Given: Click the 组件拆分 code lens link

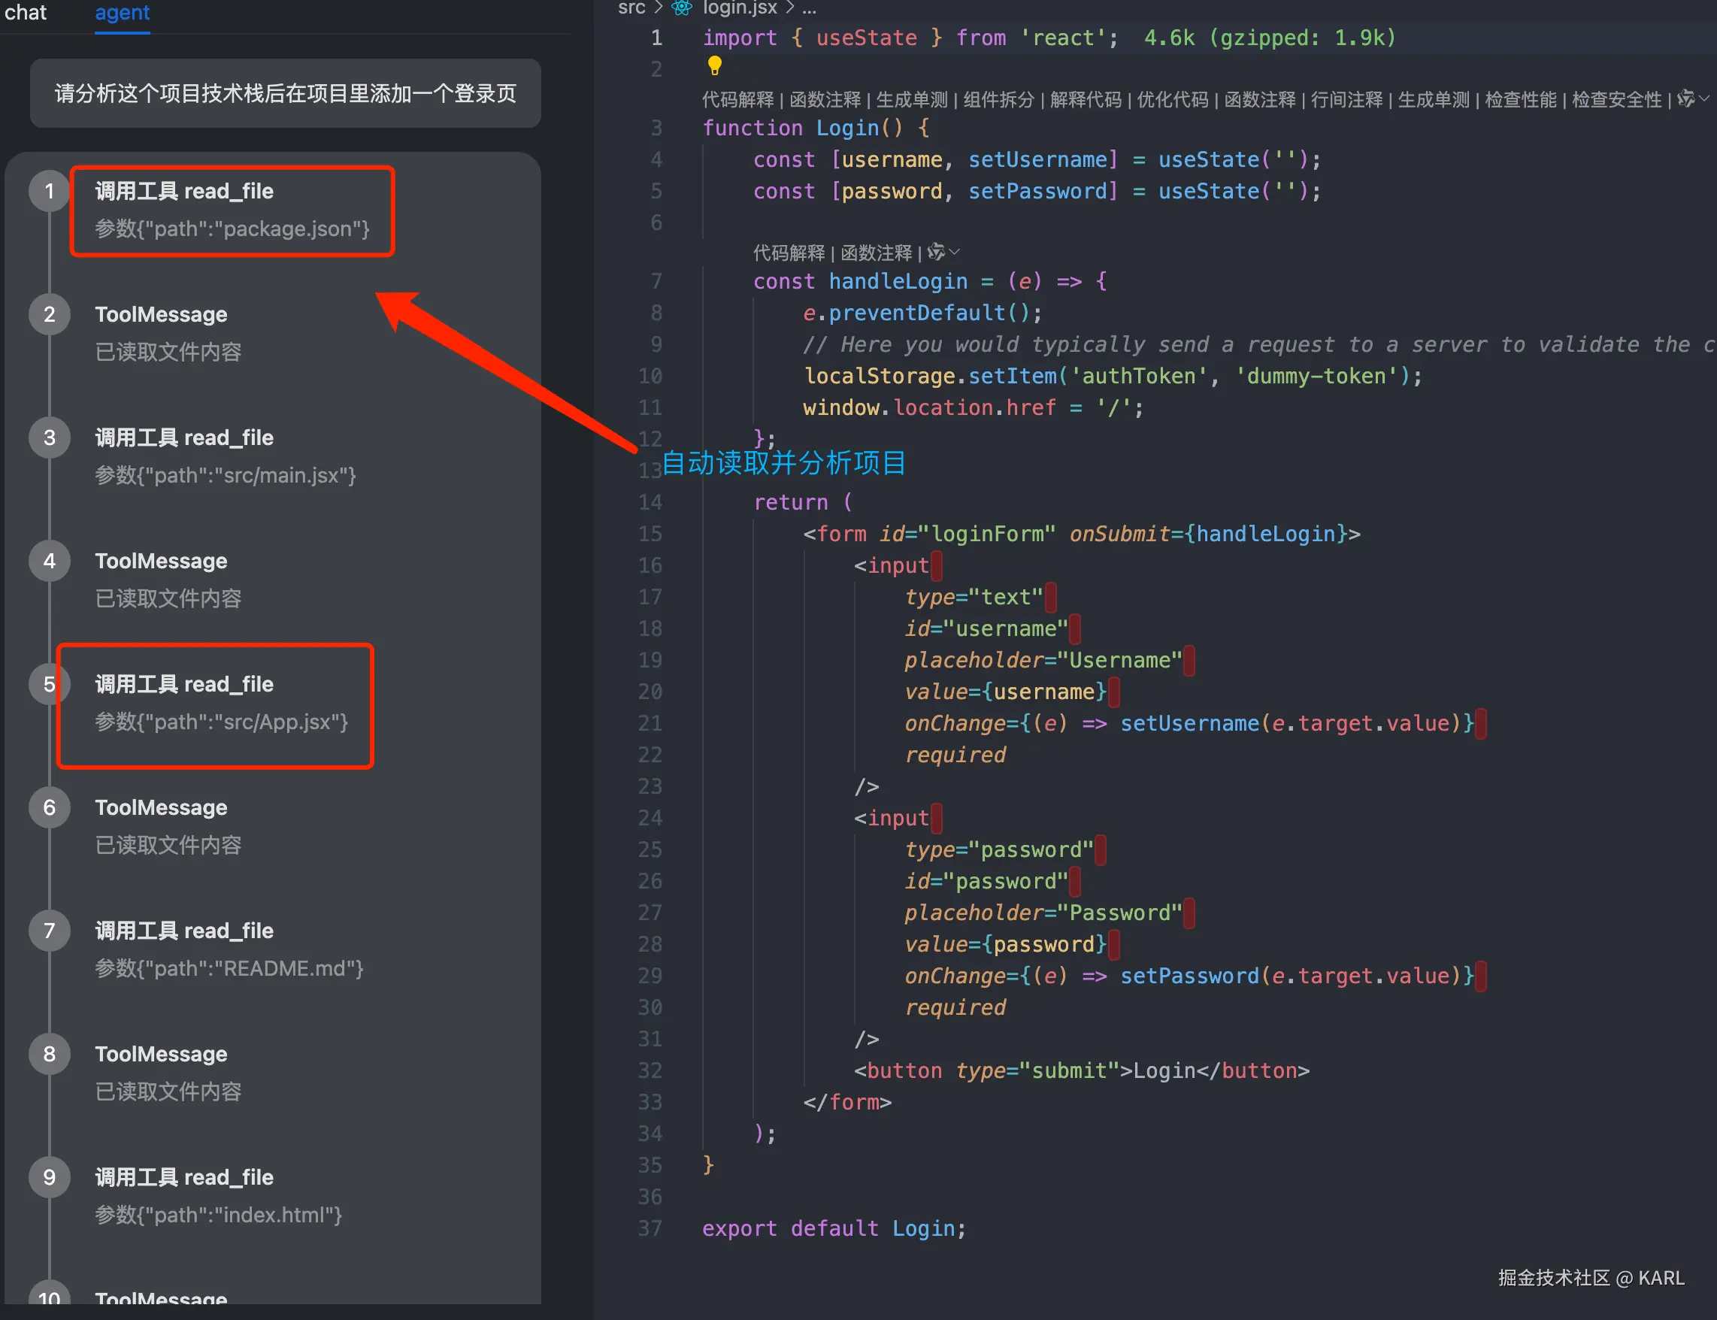Looking at the screenshot, I should pyautogui.click(x=998, y=100).
